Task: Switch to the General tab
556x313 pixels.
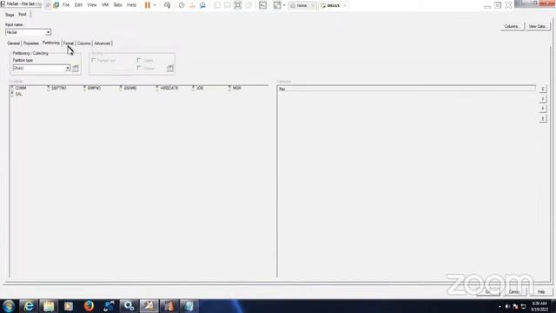Action: pos(14,43)
